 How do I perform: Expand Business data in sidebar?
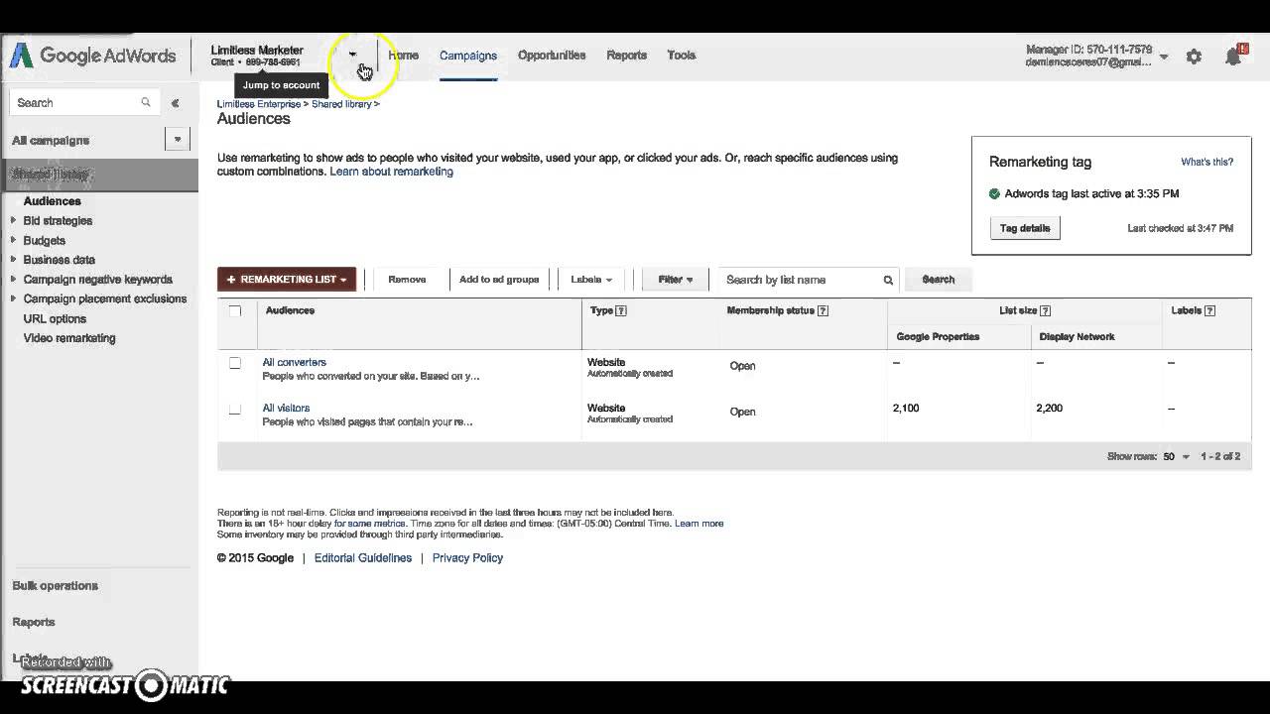14,260
